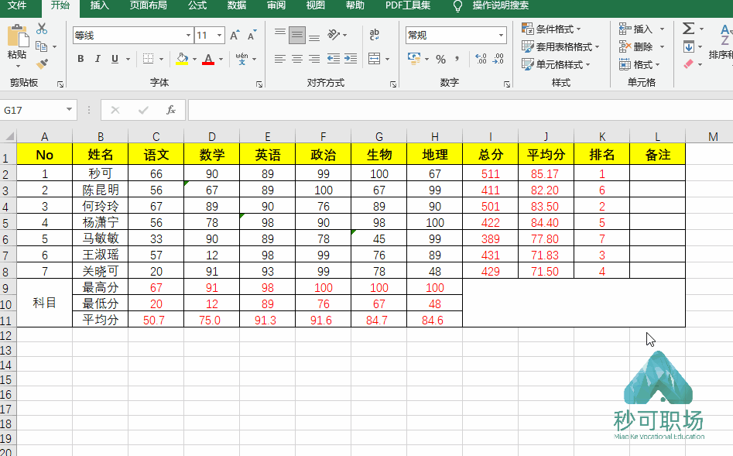
Task: Toggle middle vertical alignment
Action: [297, 35]
